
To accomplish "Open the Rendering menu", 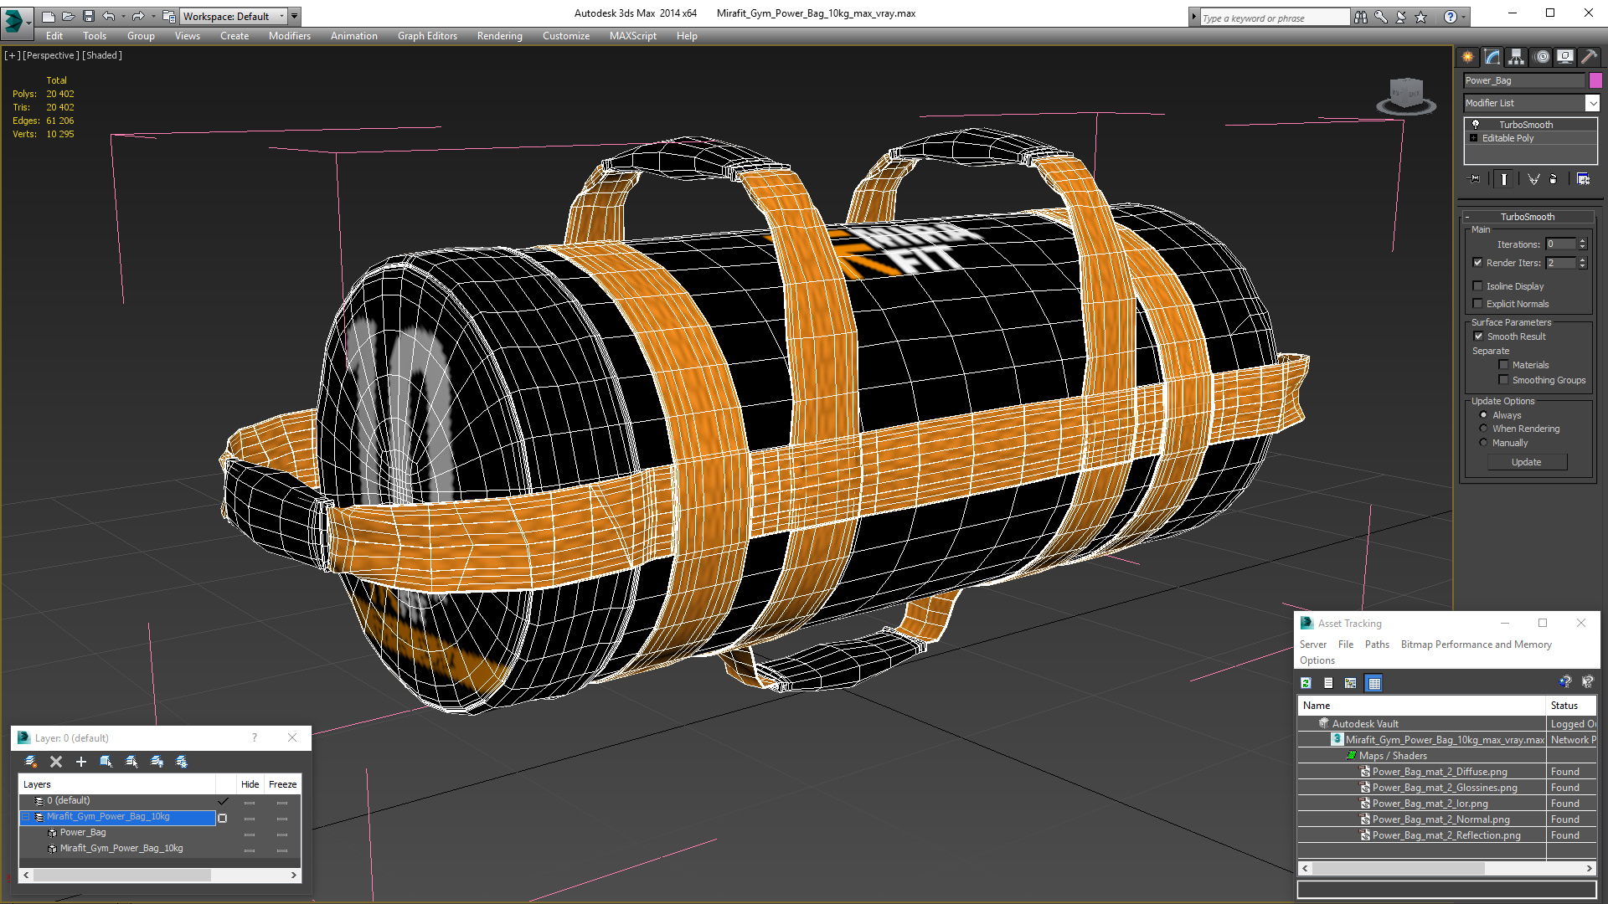I will point(499,36).
